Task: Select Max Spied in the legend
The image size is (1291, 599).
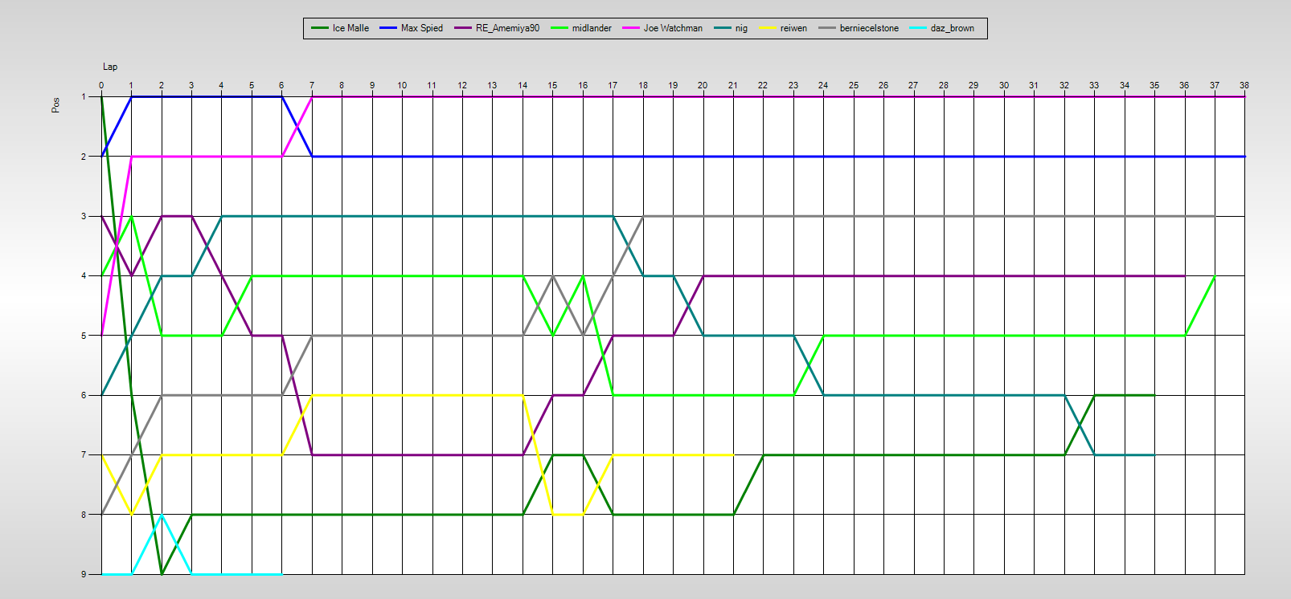Action: point(421,28)
